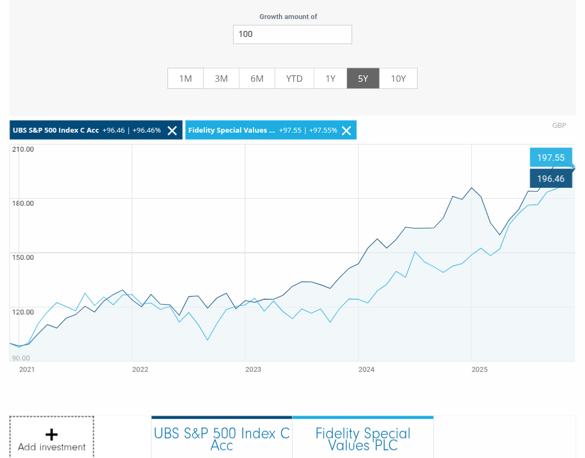The width and height of the screenshot is (585, 458).
Task: Click the 120.00 y-axis label
Action: tap(23, 312)
